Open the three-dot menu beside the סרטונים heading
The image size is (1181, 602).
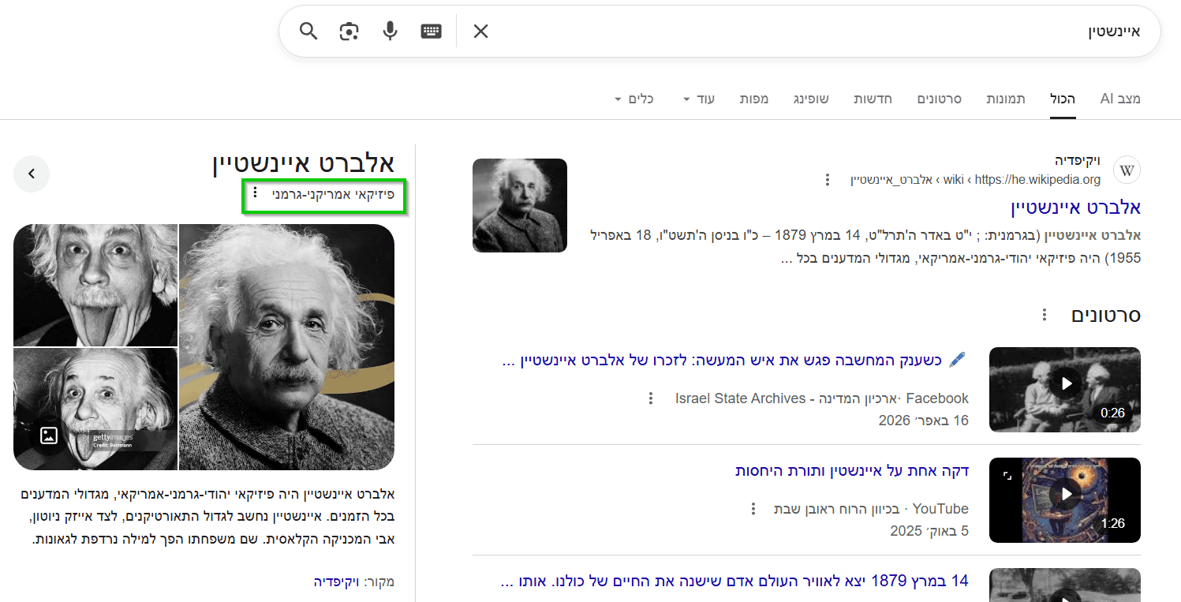click(x=1044, y=315)
